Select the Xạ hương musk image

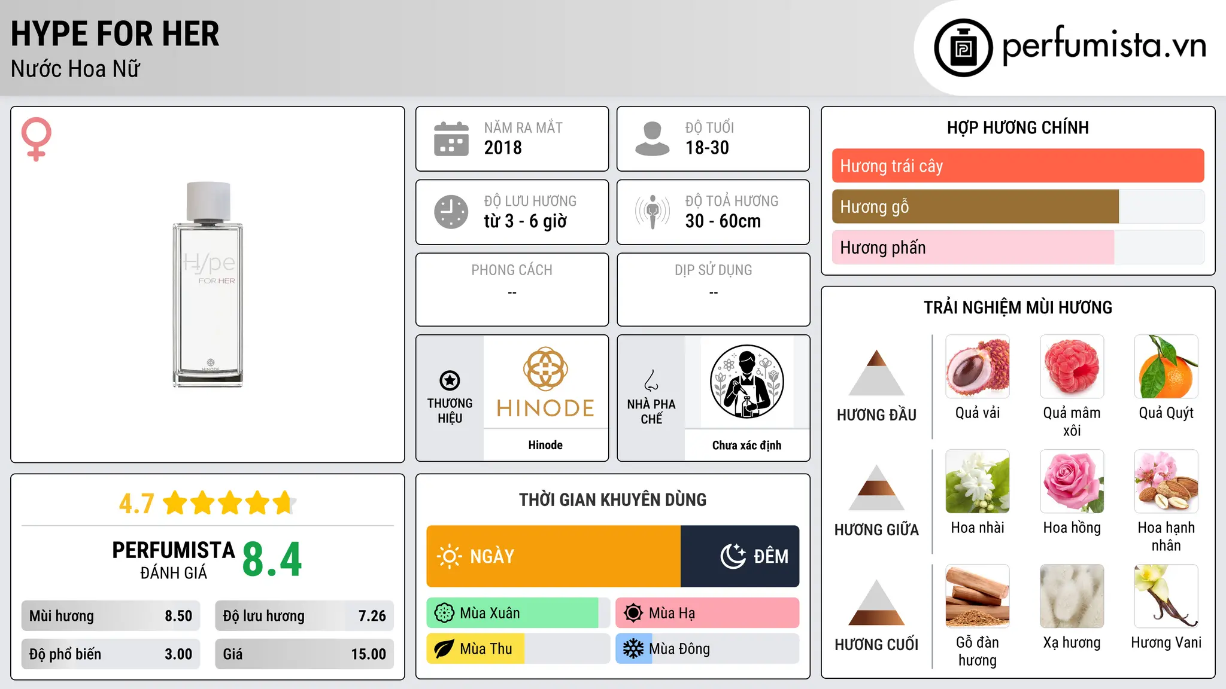(x=1072, y=596)
